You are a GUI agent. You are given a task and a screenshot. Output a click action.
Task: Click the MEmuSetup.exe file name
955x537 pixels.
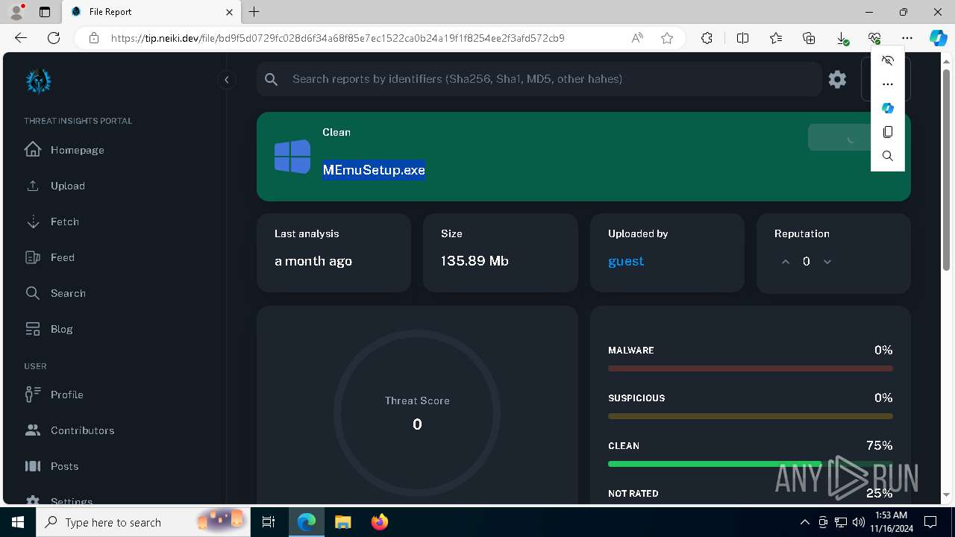tap(374, 170)
